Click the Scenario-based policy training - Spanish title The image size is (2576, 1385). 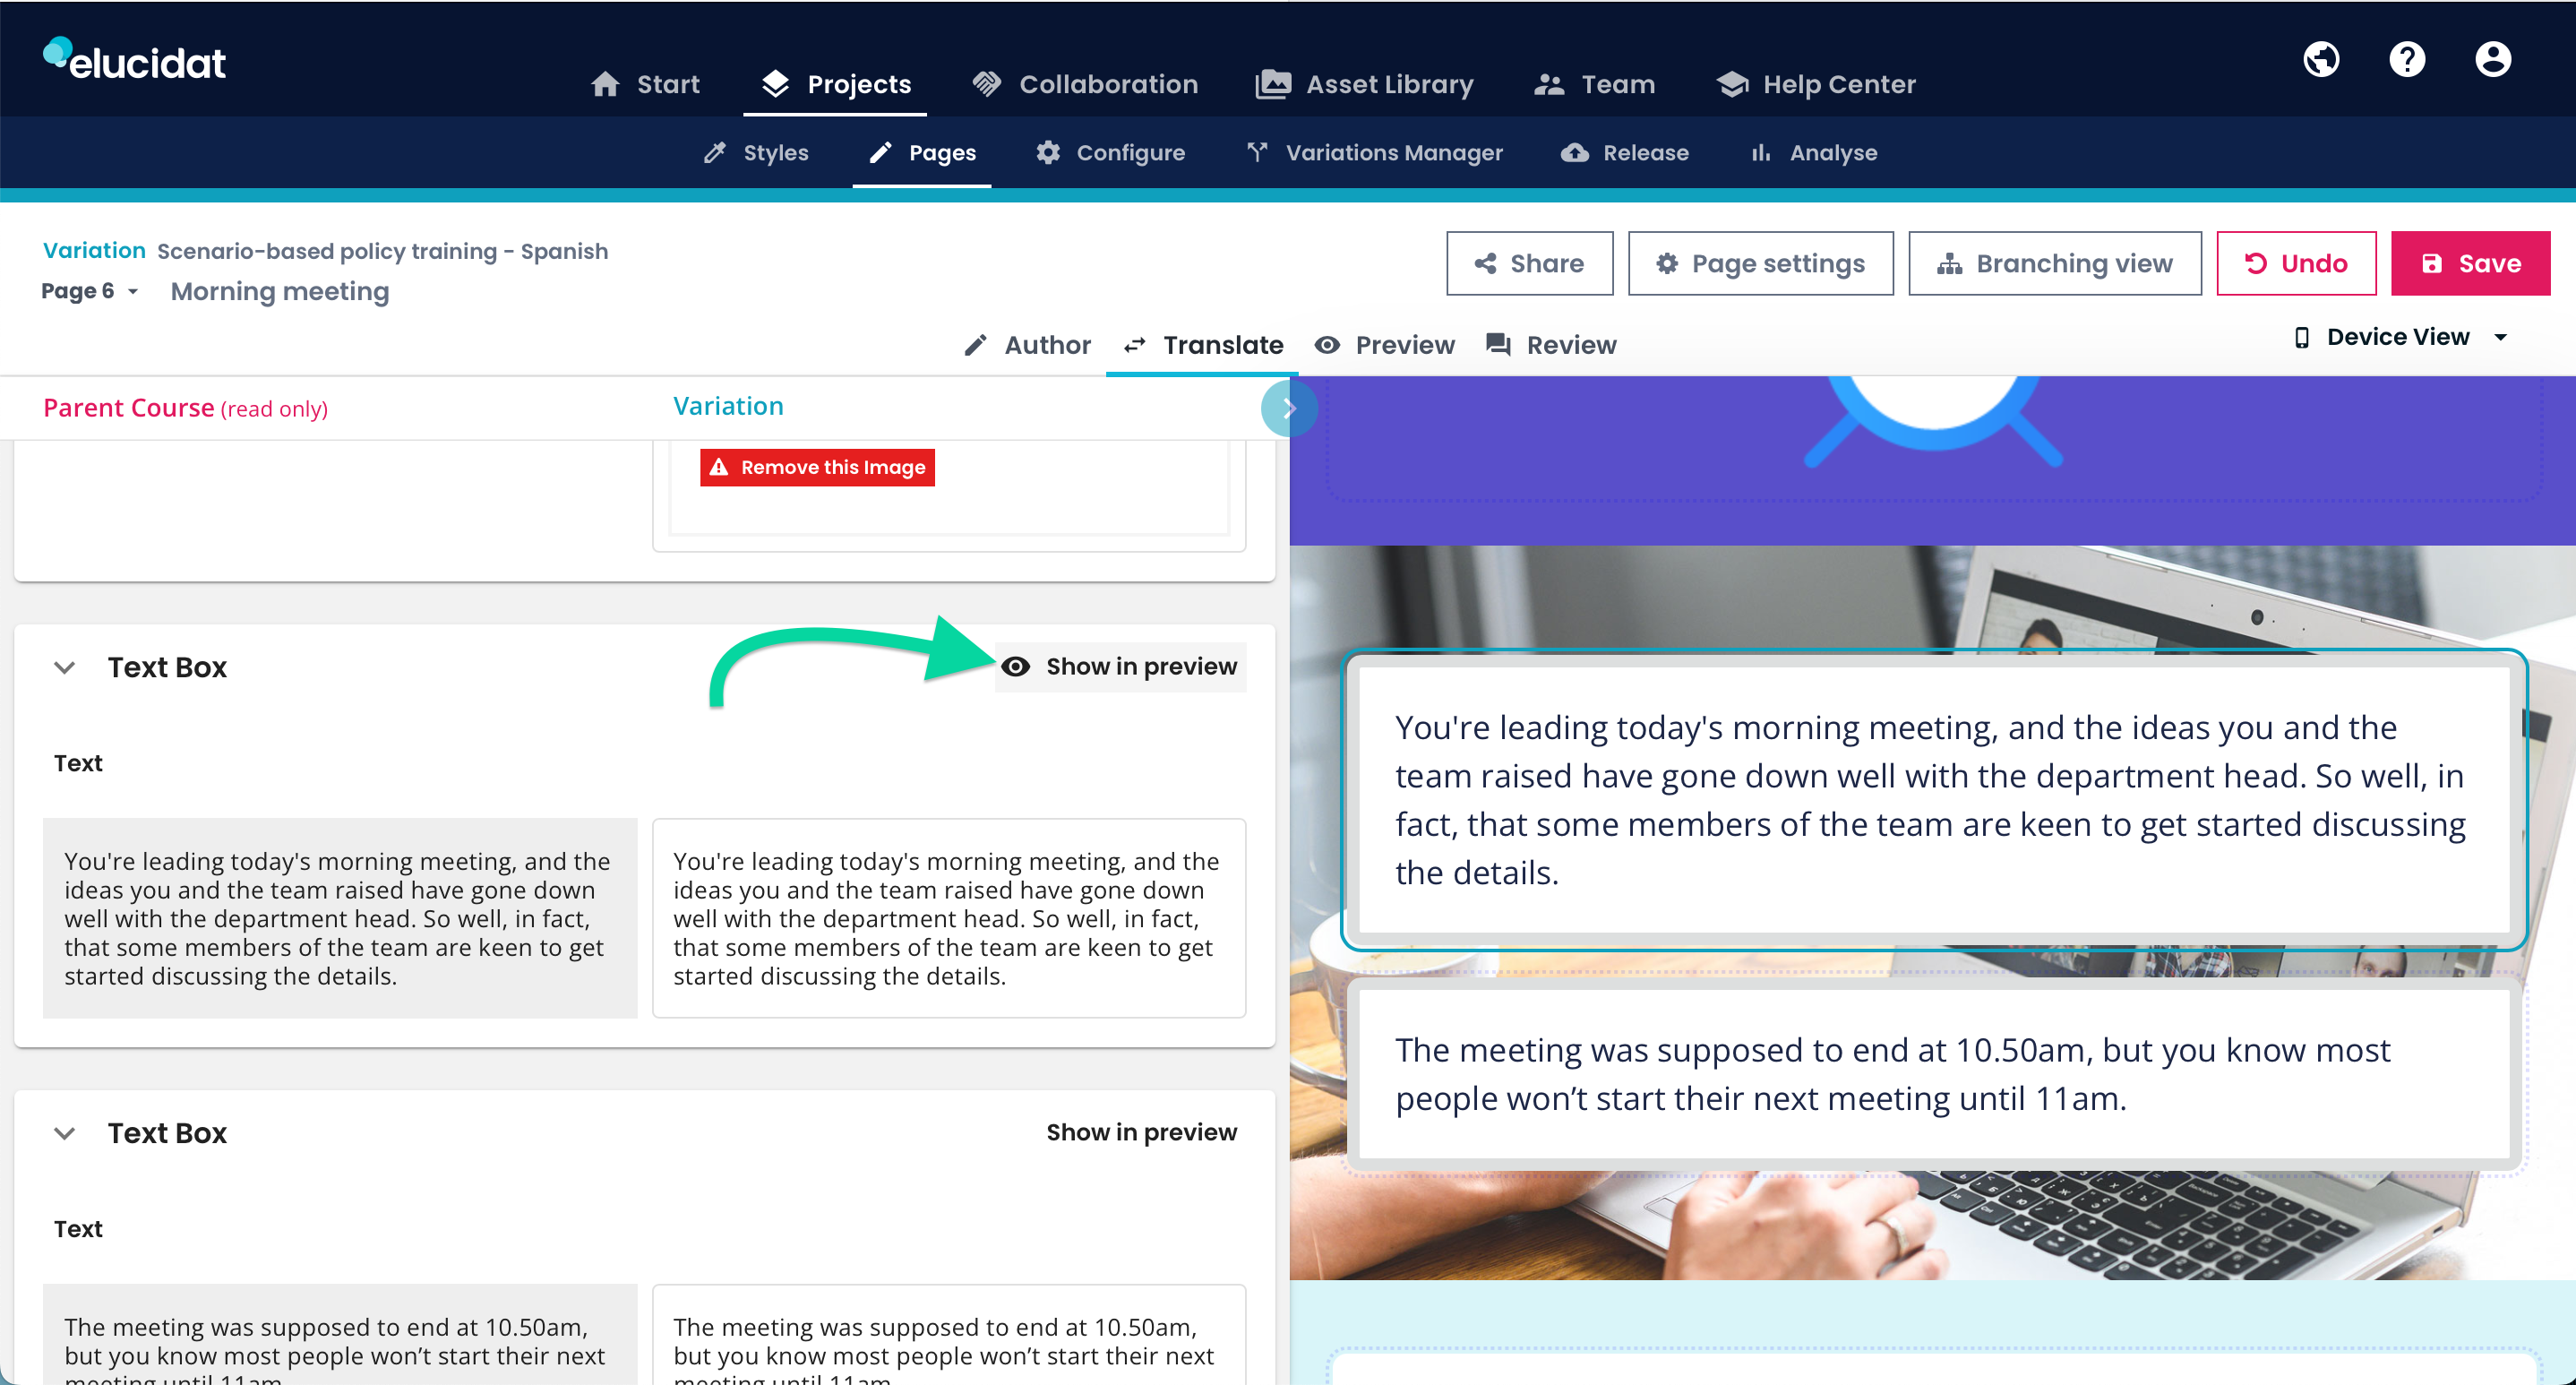click(383, 251)
